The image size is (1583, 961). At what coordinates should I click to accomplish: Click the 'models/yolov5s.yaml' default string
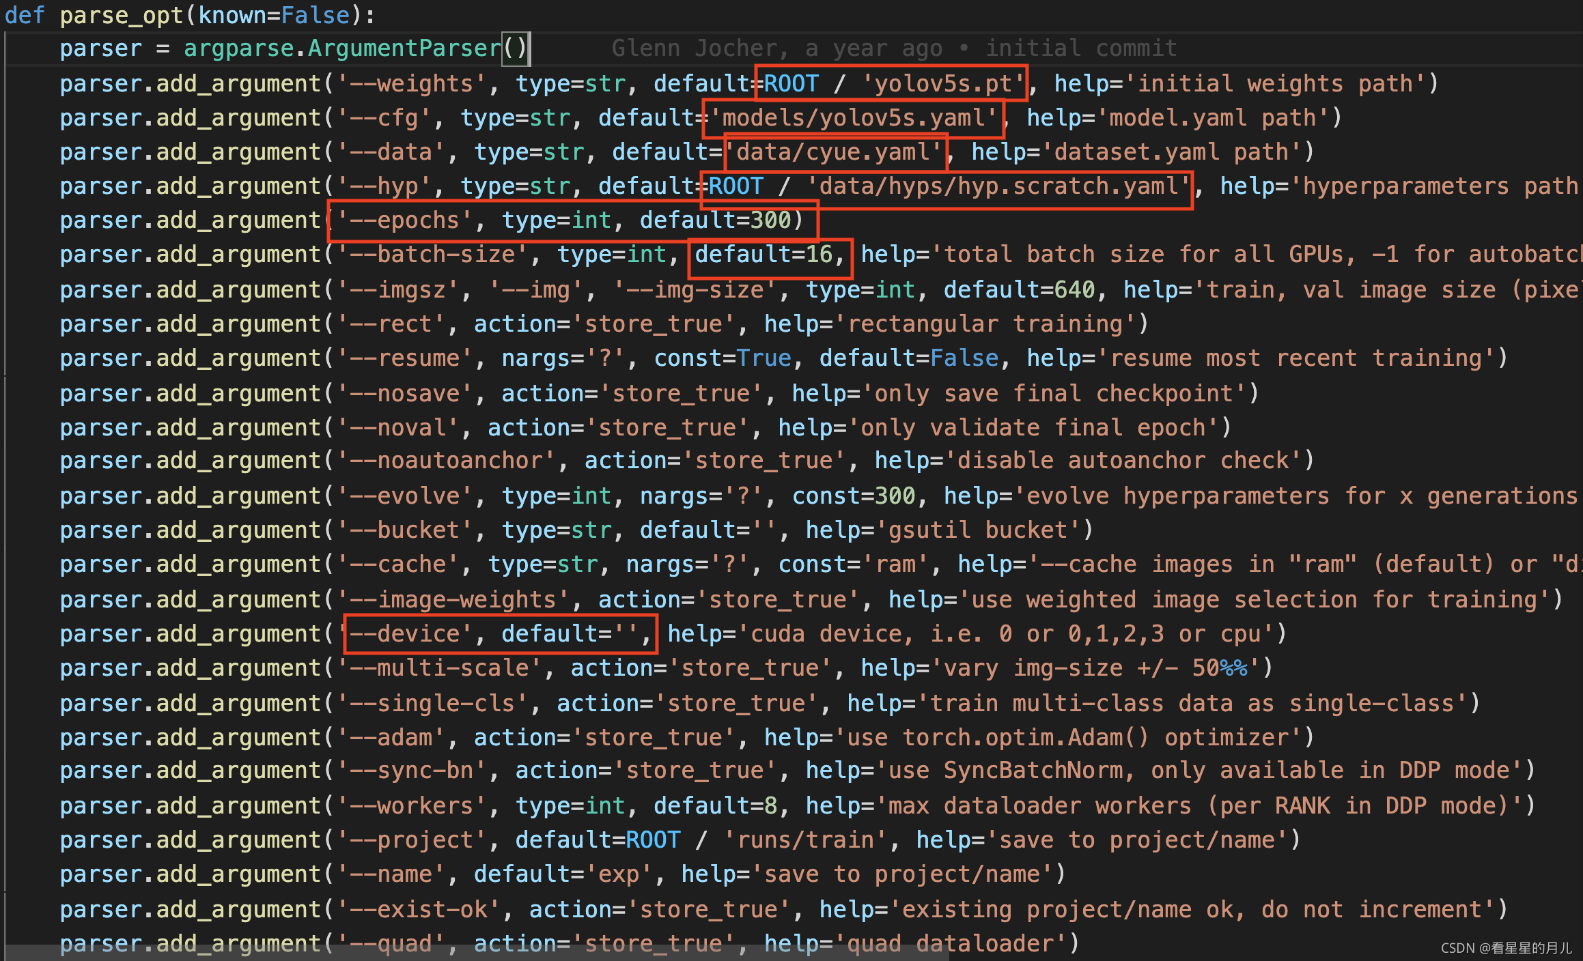853,118
